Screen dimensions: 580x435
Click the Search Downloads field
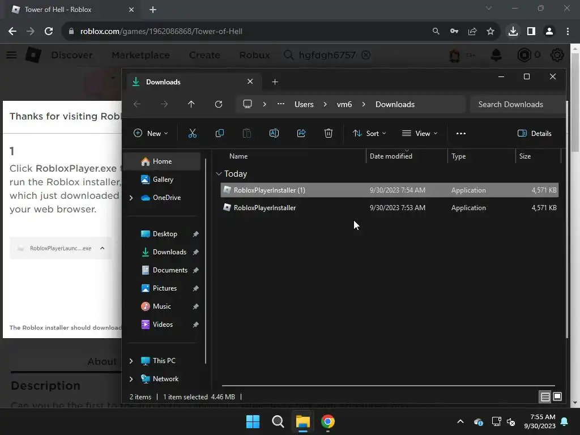click(517, 104)
